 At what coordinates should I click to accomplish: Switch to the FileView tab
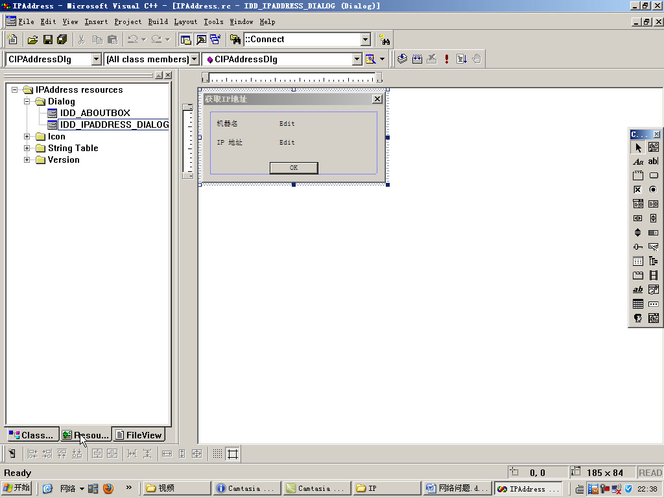coord(138,434)
